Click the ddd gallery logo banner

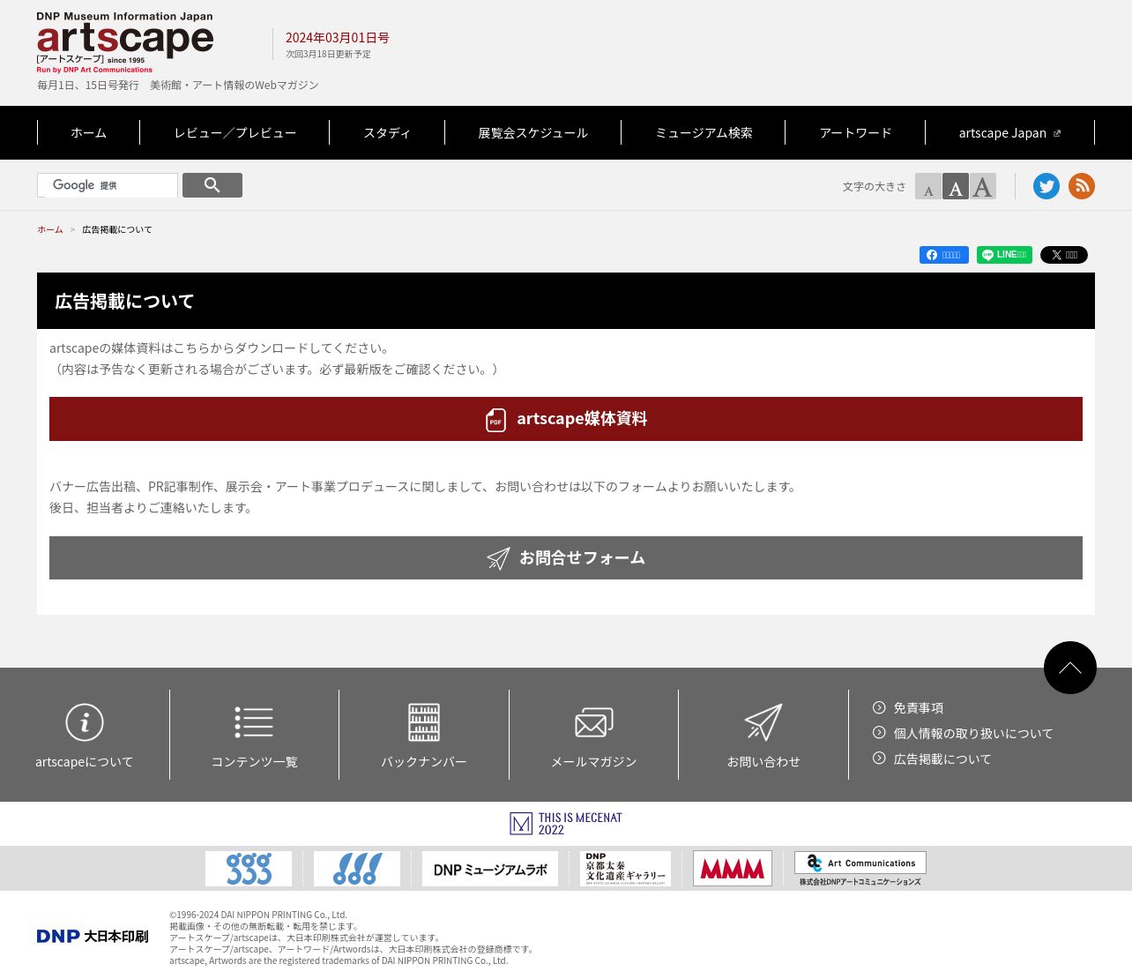(357, 869)
